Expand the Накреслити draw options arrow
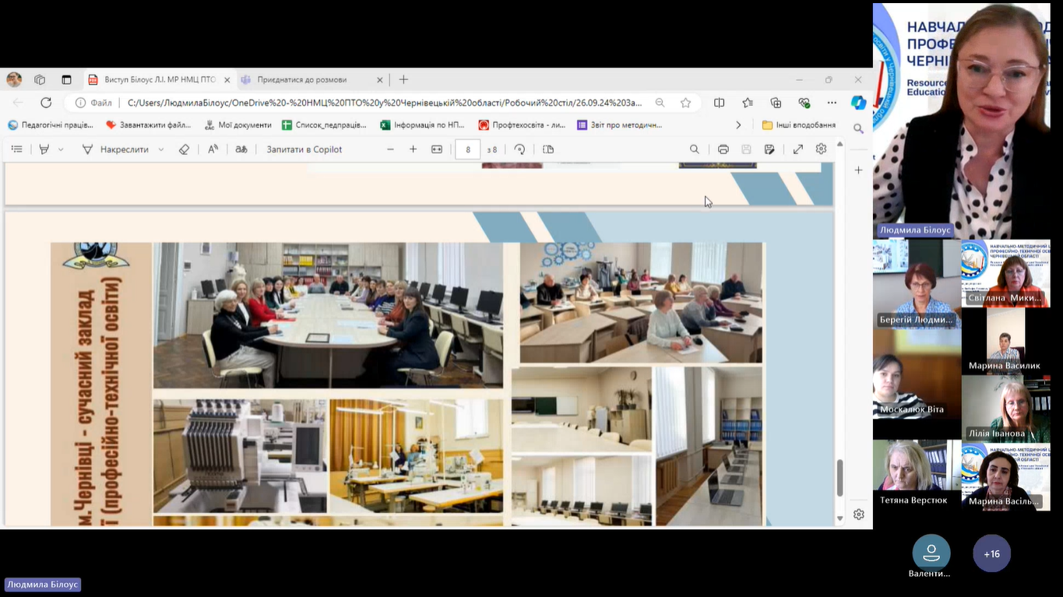This screenshot has width=1063, height=597. pos(161,149)
